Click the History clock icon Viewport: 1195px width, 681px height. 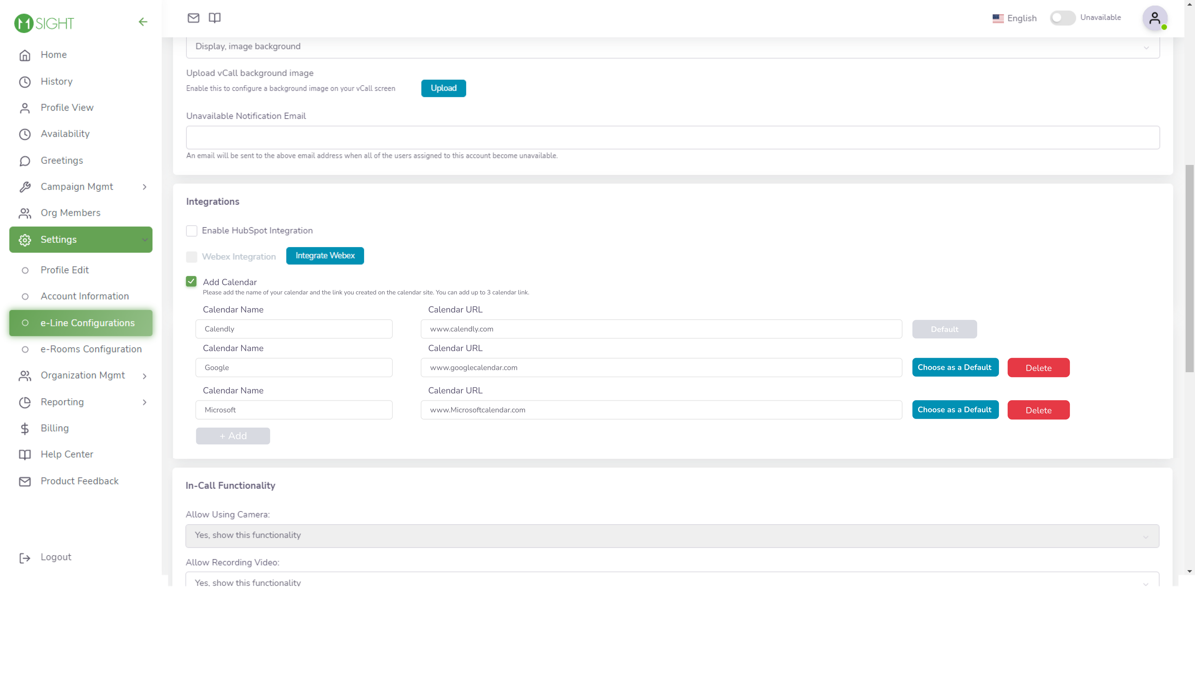click(x=25, y=82)
